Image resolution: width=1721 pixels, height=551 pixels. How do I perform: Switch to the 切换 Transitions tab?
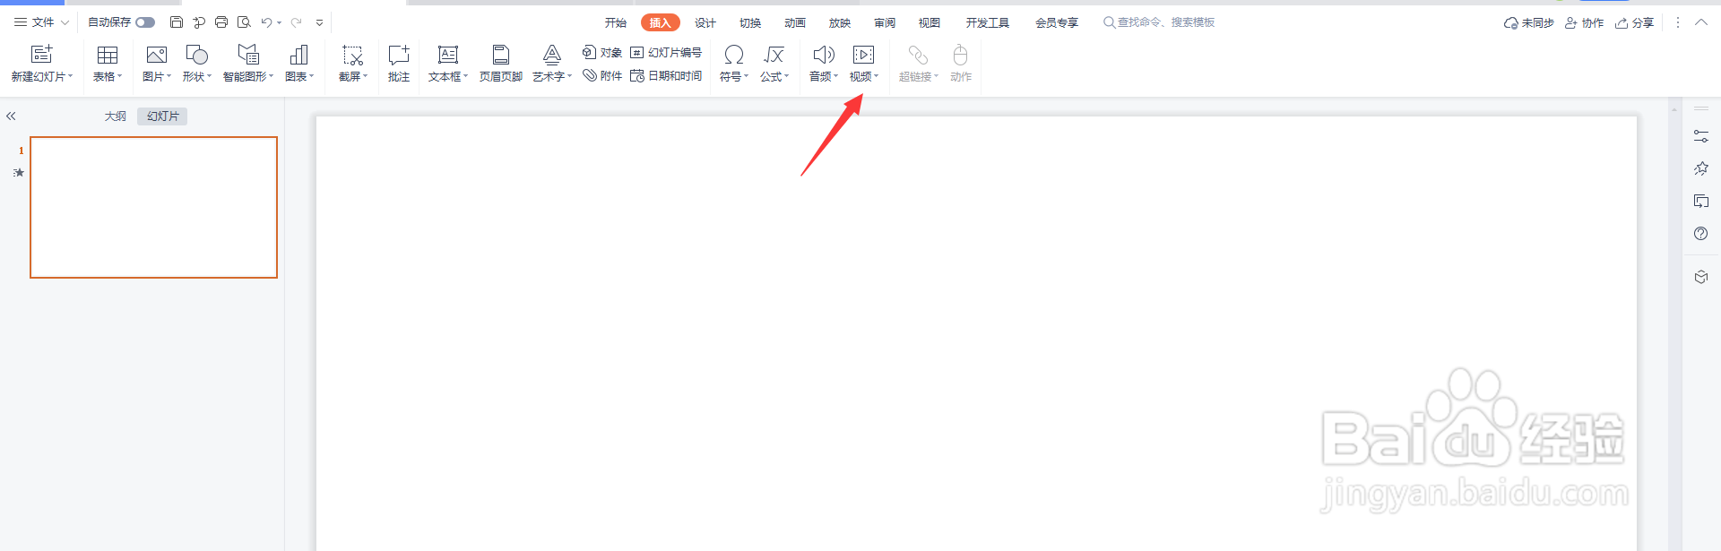click(x=749, y=22)
